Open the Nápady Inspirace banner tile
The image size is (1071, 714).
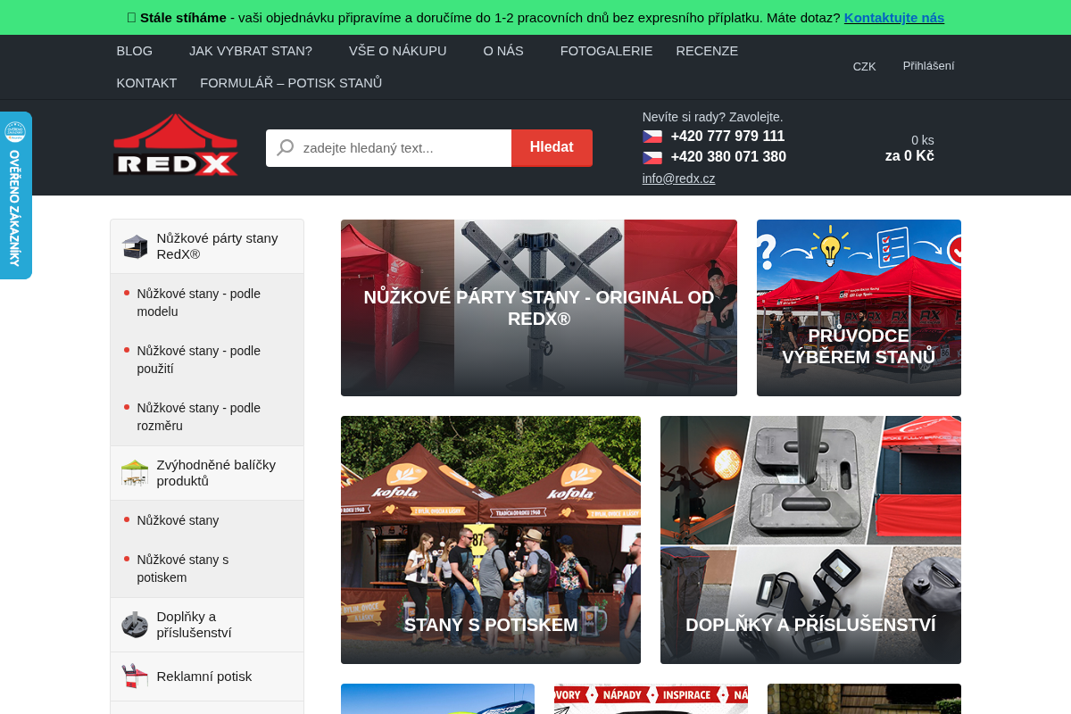pyautogui.click(x=651, y=699)
